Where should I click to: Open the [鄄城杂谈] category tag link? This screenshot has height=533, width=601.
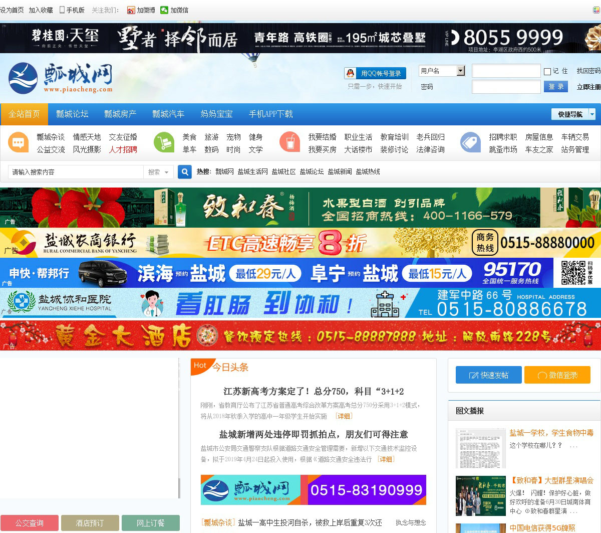click(x=218, y=522)
